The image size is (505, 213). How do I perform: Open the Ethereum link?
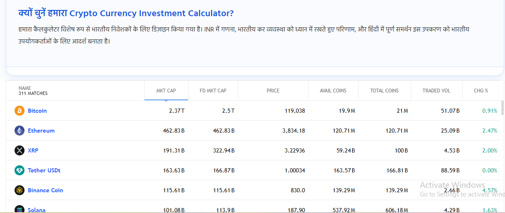point(41,131)
